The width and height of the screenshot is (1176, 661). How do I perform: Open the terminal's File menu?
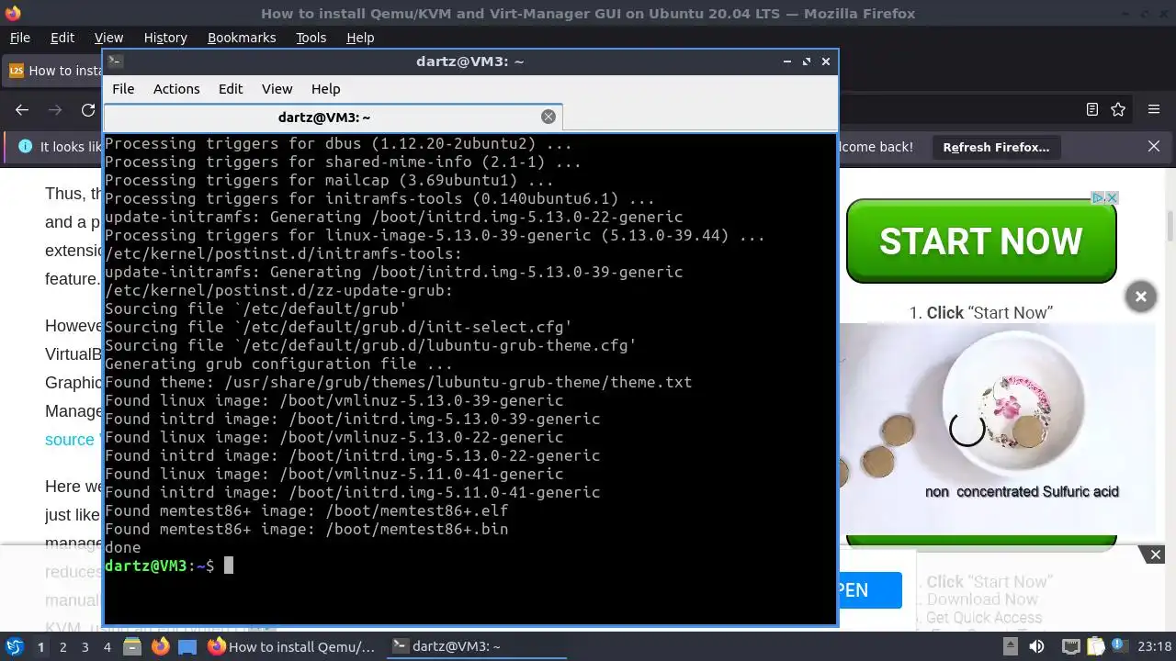(x=123, y=89)
